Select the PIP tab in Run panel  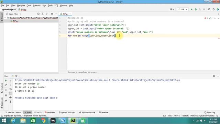(16, 76)
